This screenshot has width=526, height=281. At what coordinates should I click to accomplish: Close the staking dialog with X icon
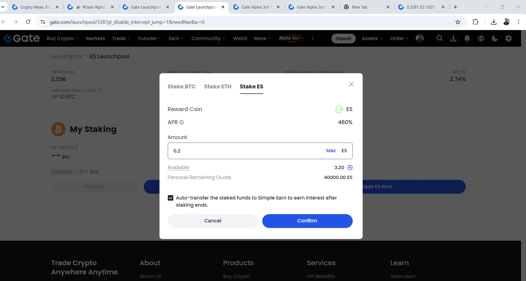pos(351,84)
